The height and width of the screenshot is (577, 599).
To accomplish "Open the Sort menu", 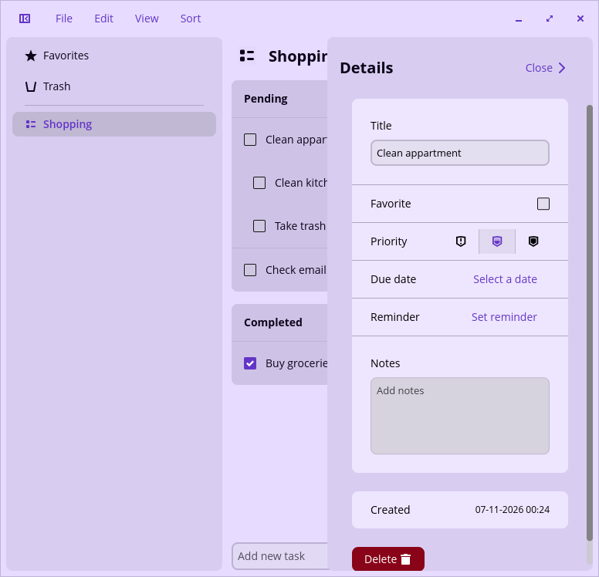I will [x=191, y=19].
